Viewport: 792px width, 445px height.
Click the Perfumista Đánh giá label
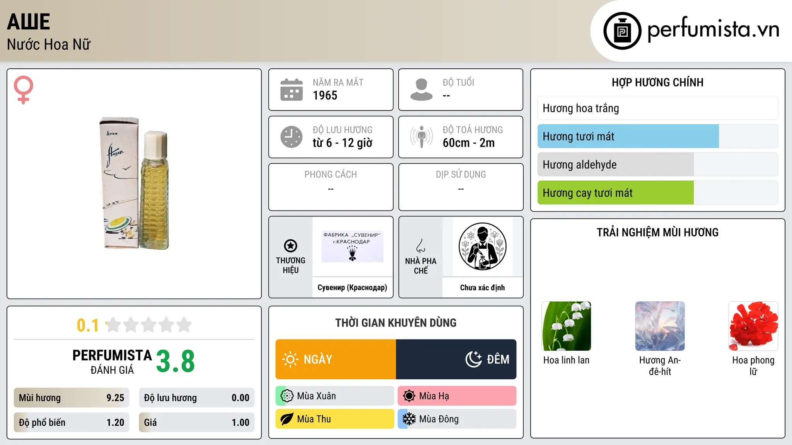click(112, 362)
